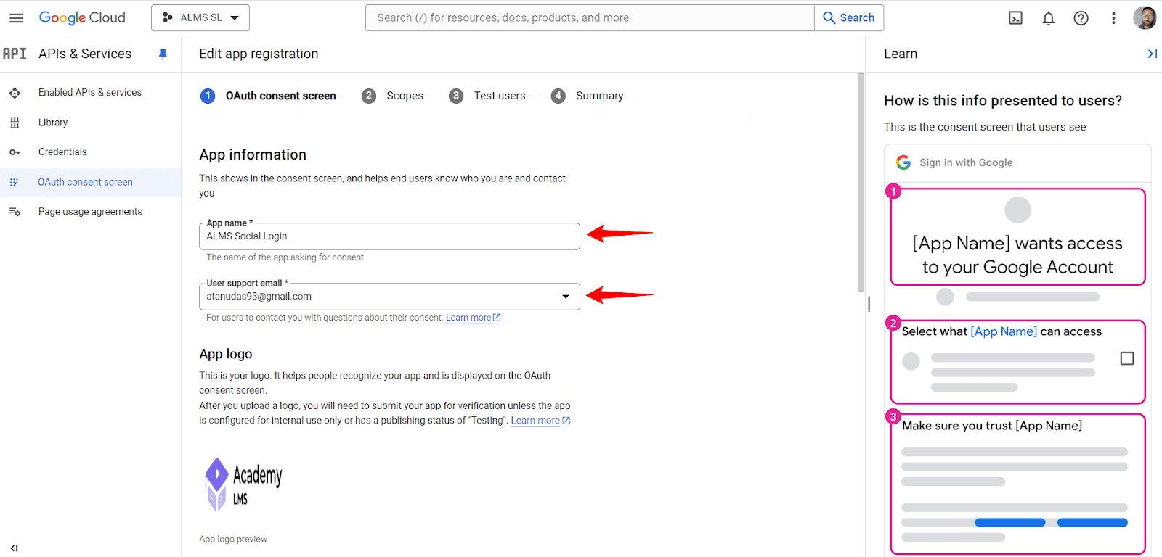The image size is (1162, 557).
Task: Open the ALMS SL project selector
Action: (x=200, y=18)
